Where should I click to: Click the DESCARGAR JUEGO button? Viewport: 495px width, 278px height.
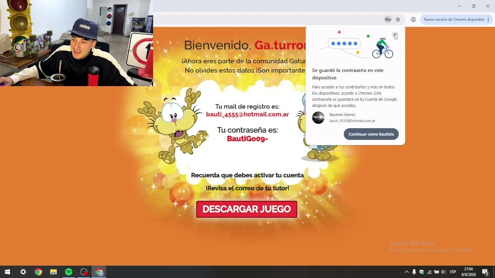(247, 209)
